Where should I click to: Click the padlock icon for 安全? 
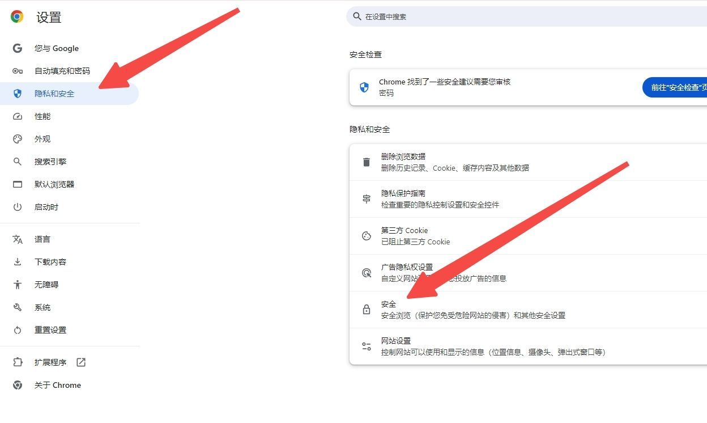coord(367,310)
